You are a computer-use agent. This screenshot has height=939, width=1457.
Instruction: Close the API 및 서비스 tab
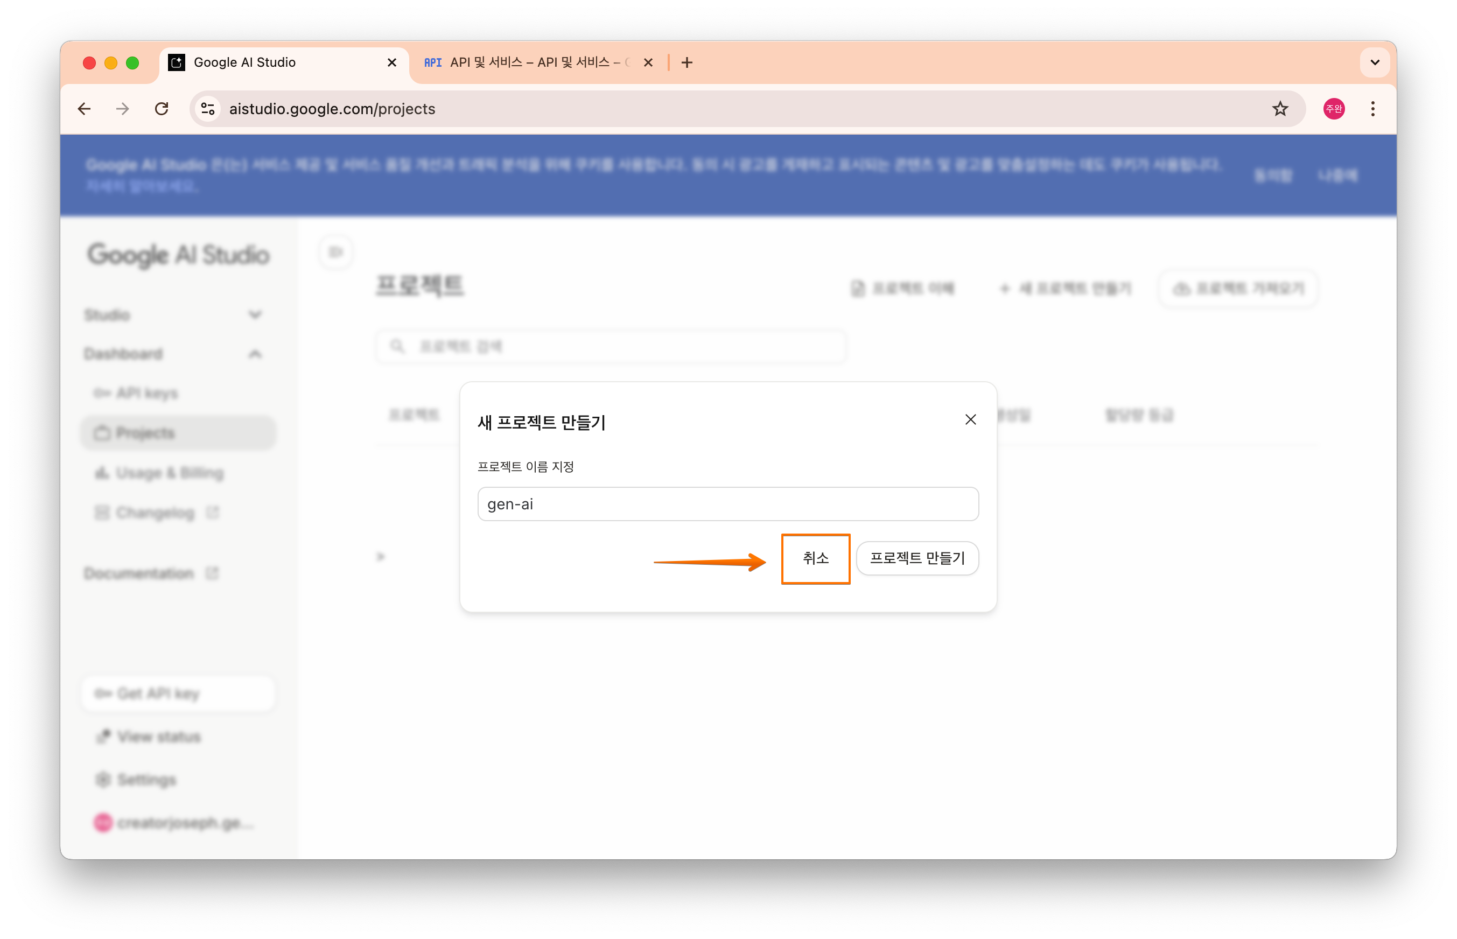tap(648, 63)
